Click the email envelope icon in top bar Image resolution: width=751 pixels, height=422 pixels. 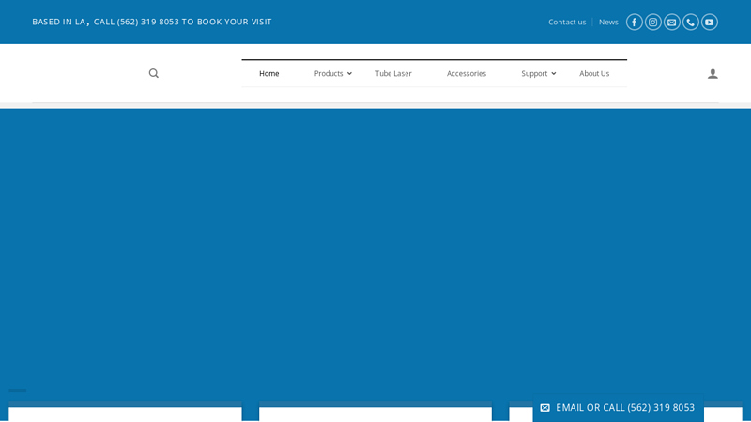coord(672,22)
